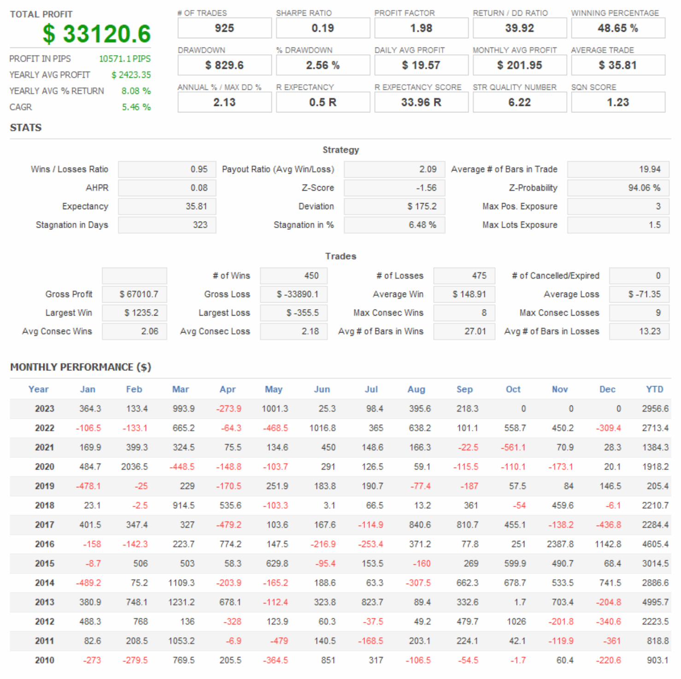Viewport: 681px width, 679px height.
Task: Click the Z-Probability field 94.06 %
Action: pos(618,187)
